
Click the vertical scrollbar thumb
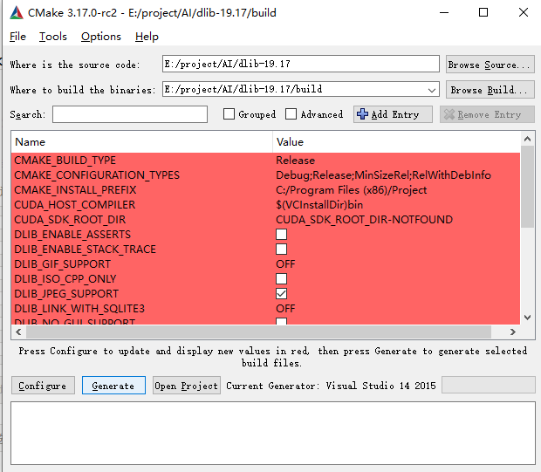[x=527, y=187]
